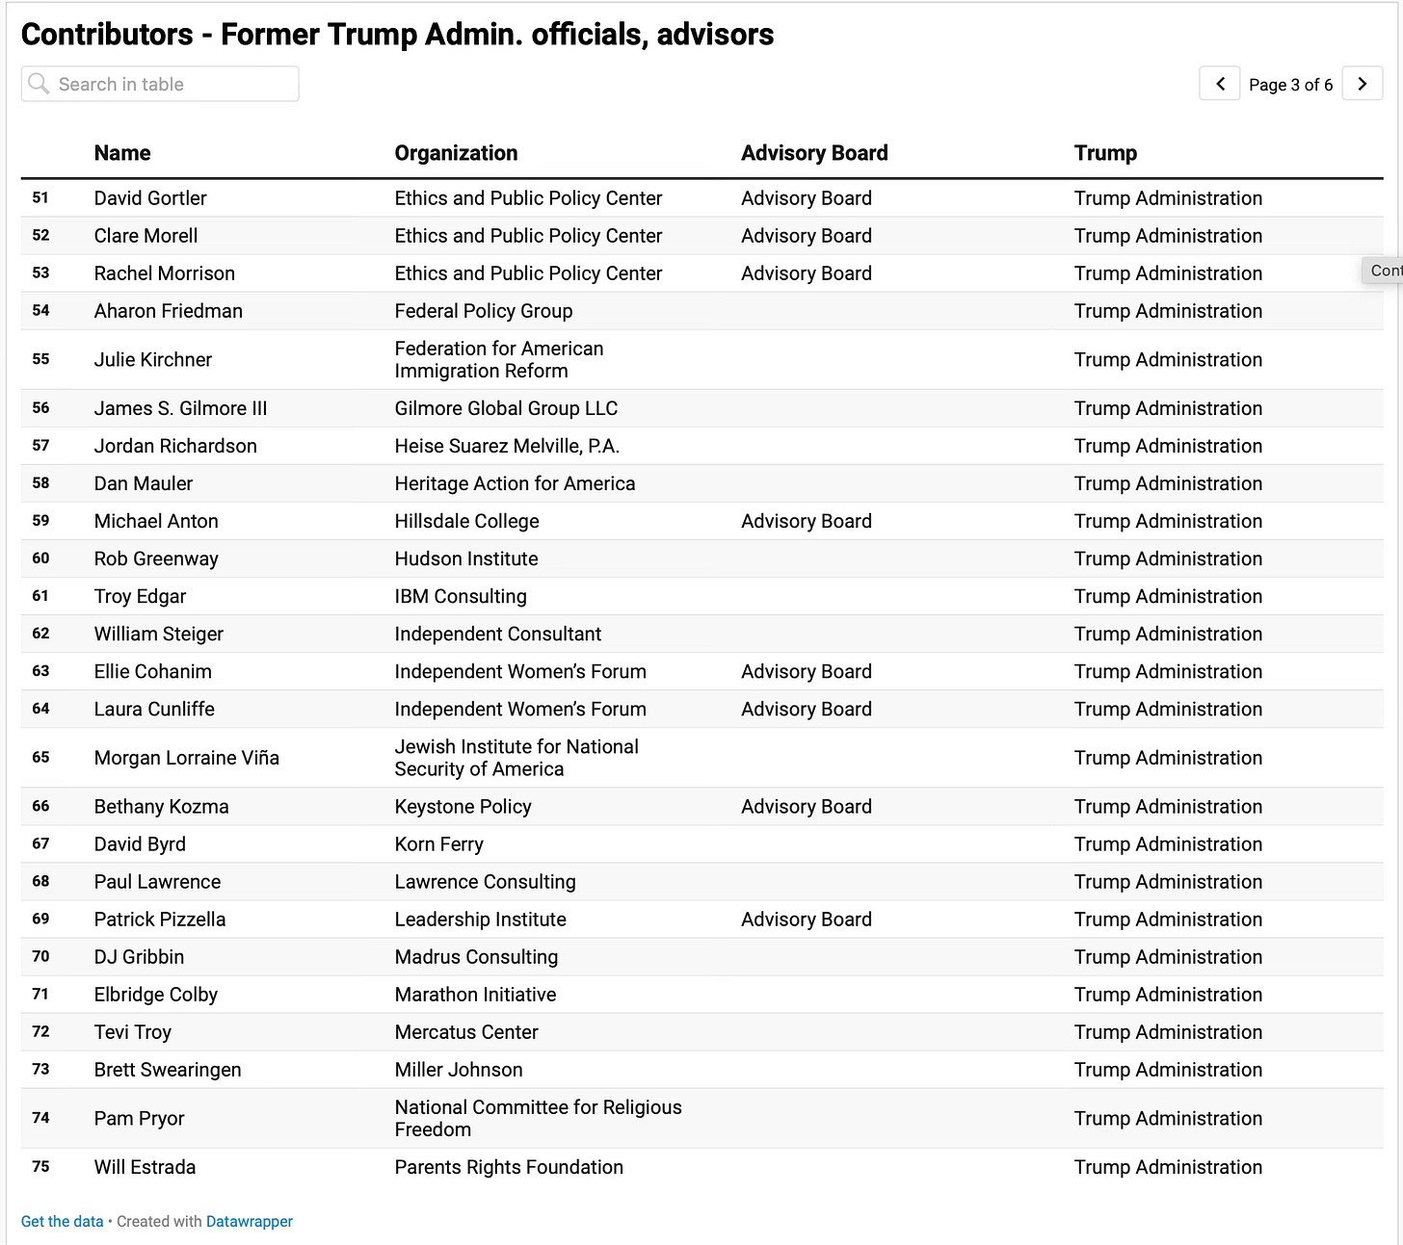Image resolution: width=1403 pixels, height=1245 pixels.
Task: Click row number 51
Action: coord(40,198)
